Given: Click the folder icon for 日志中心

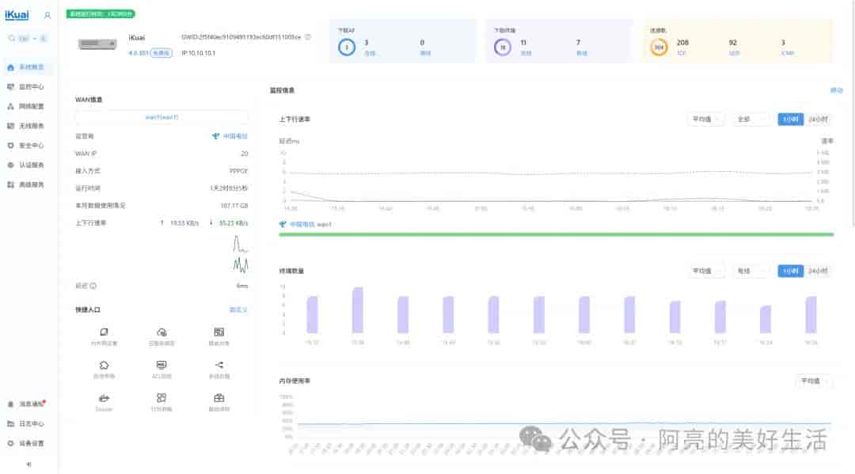Looking at the screenshot, I should 10,424.
